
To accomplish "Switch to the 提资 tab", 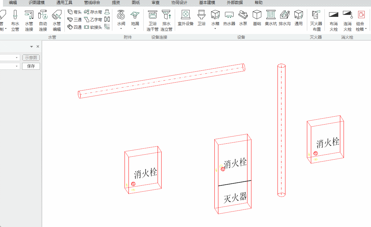I will tap(116, 3).
